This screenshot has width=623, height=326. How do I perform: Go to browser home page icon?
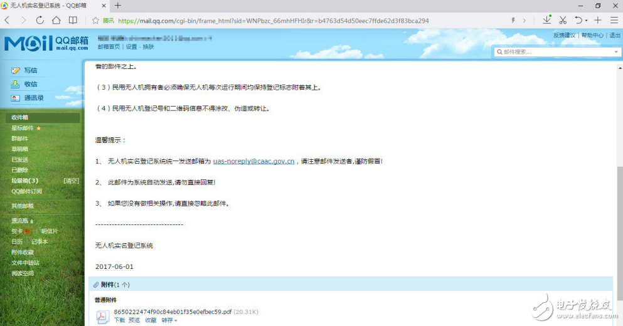pyautogui.click(x=56, y=20)
